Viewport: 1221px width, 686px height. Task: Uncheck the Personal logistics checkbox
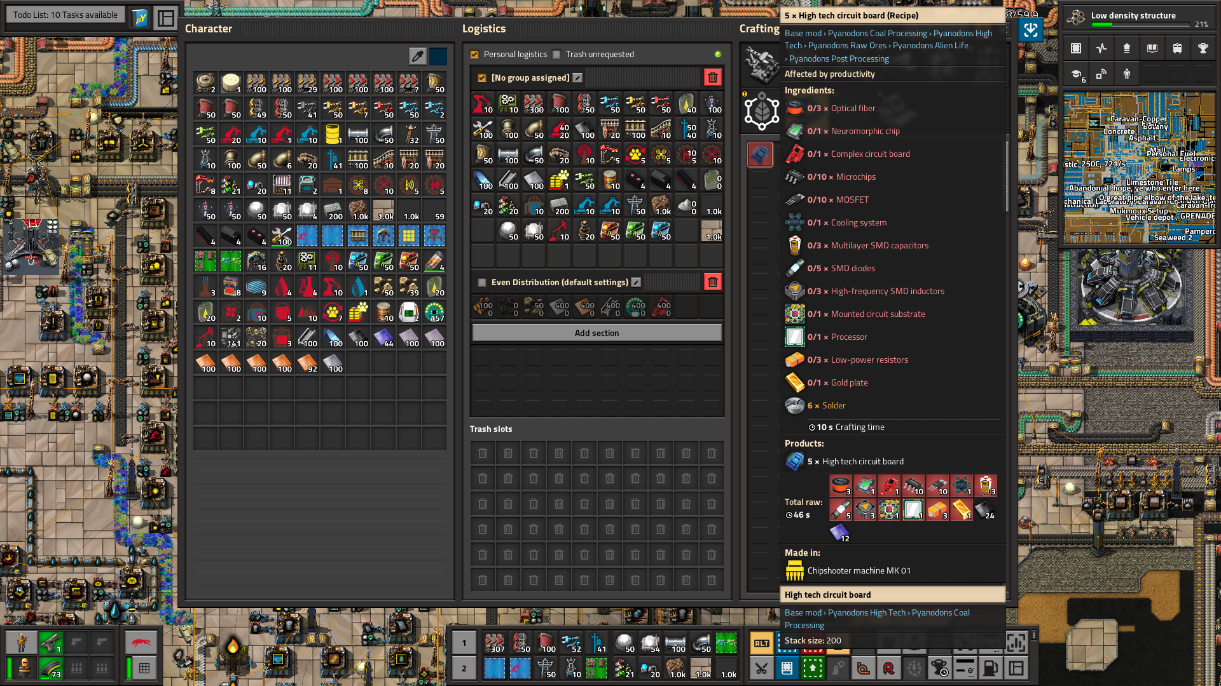coord(474,55)
